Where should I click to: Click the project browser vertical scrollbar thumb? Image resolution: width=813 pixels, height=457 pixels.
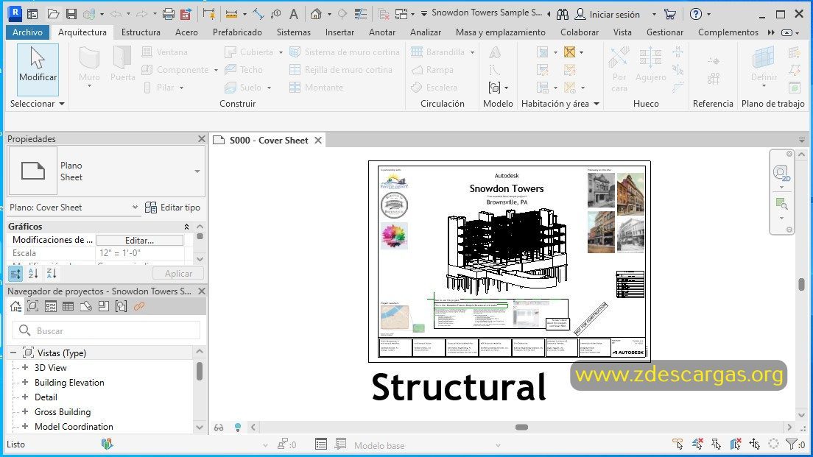[x=199, y=371]
